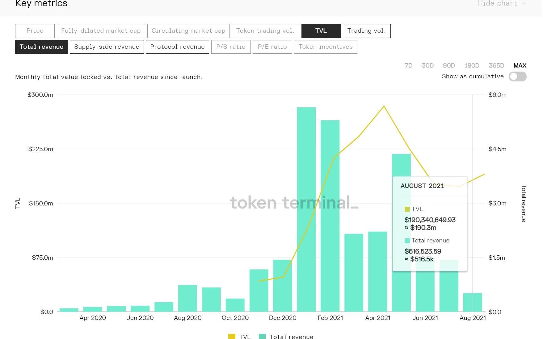Choose the 180D time range

click(472, 65)
